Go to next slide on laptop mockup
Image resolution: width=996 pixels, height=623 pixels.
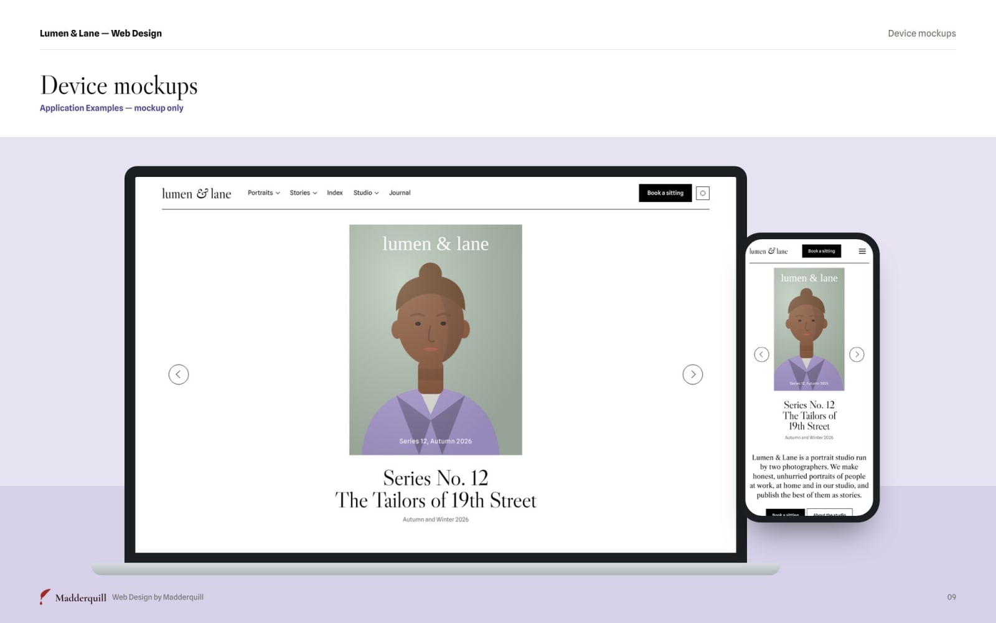click(x=693, y=374)
